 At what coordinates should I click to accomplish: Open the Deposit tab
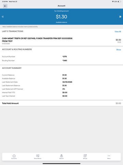click(61, 157)
